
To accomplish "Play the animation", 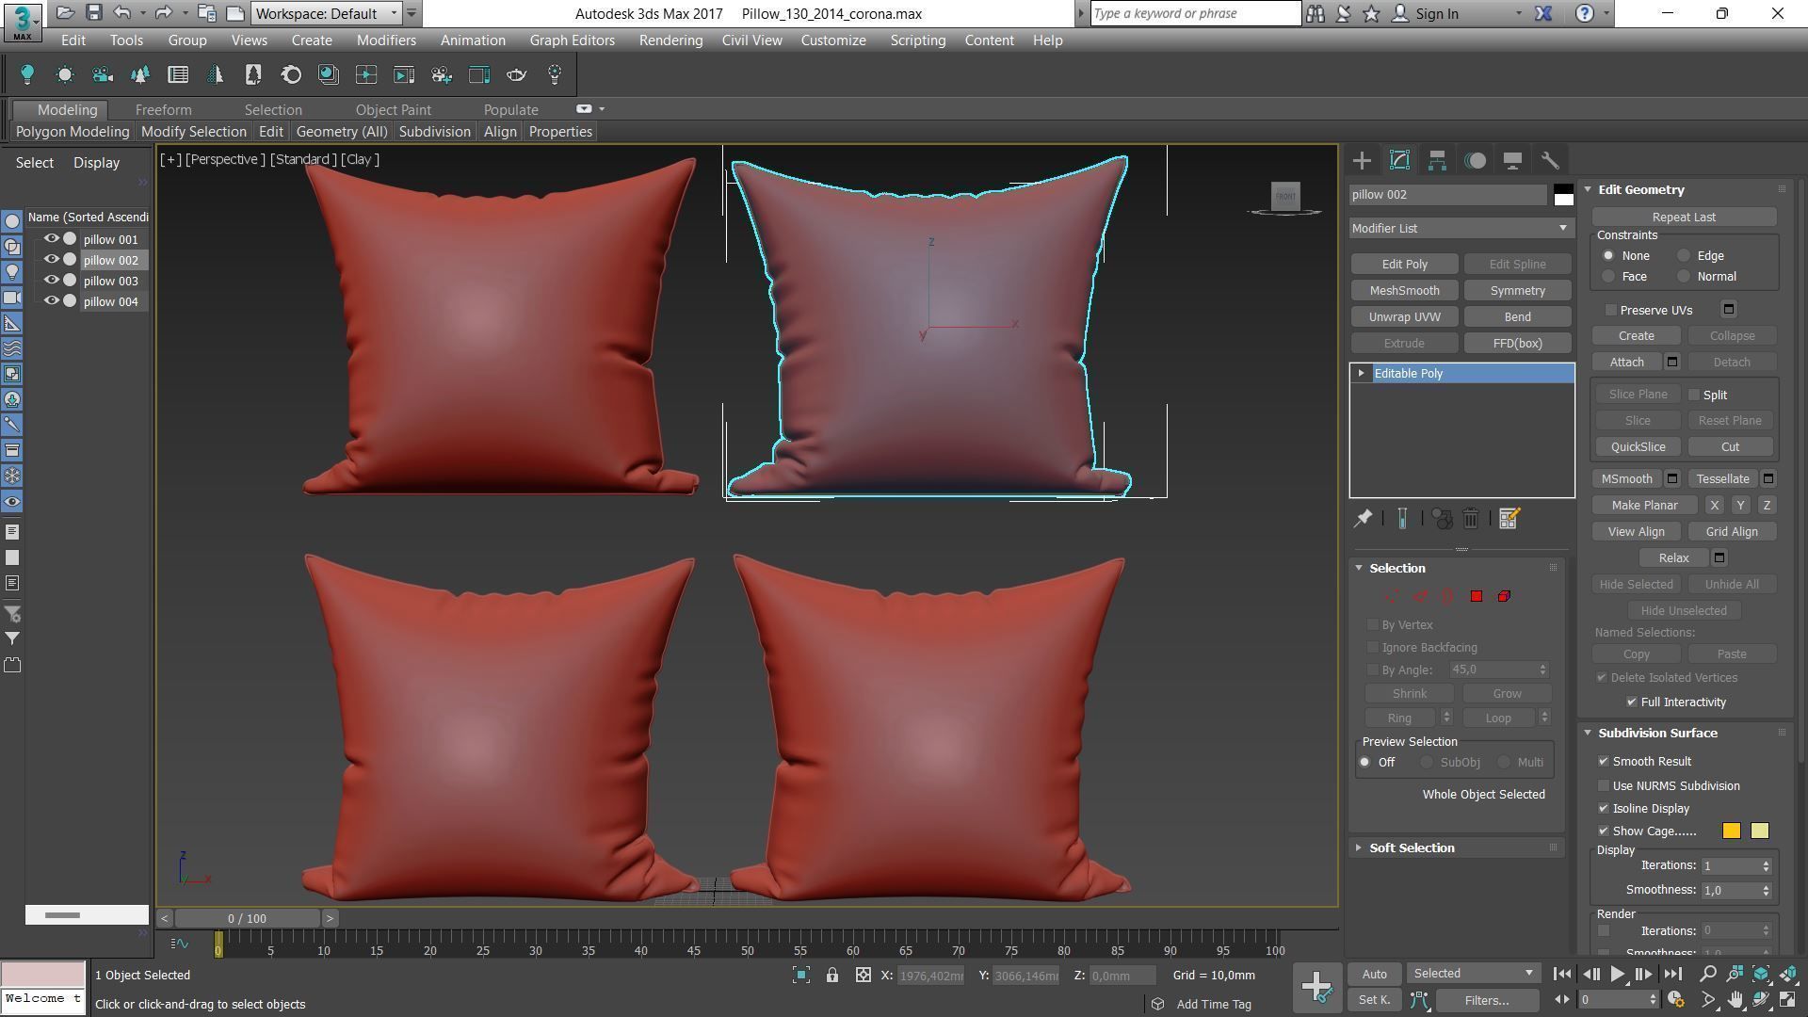I will point(1617,974).
